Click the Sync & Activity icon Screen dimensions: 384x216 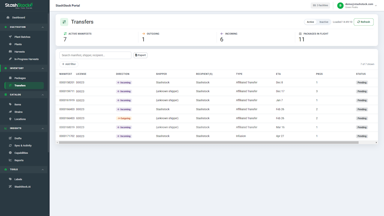click(10, 145)
